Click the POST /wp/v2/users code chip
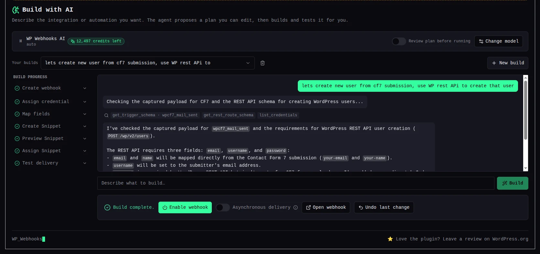The image size is (540, 254). [x=128, y=136]
